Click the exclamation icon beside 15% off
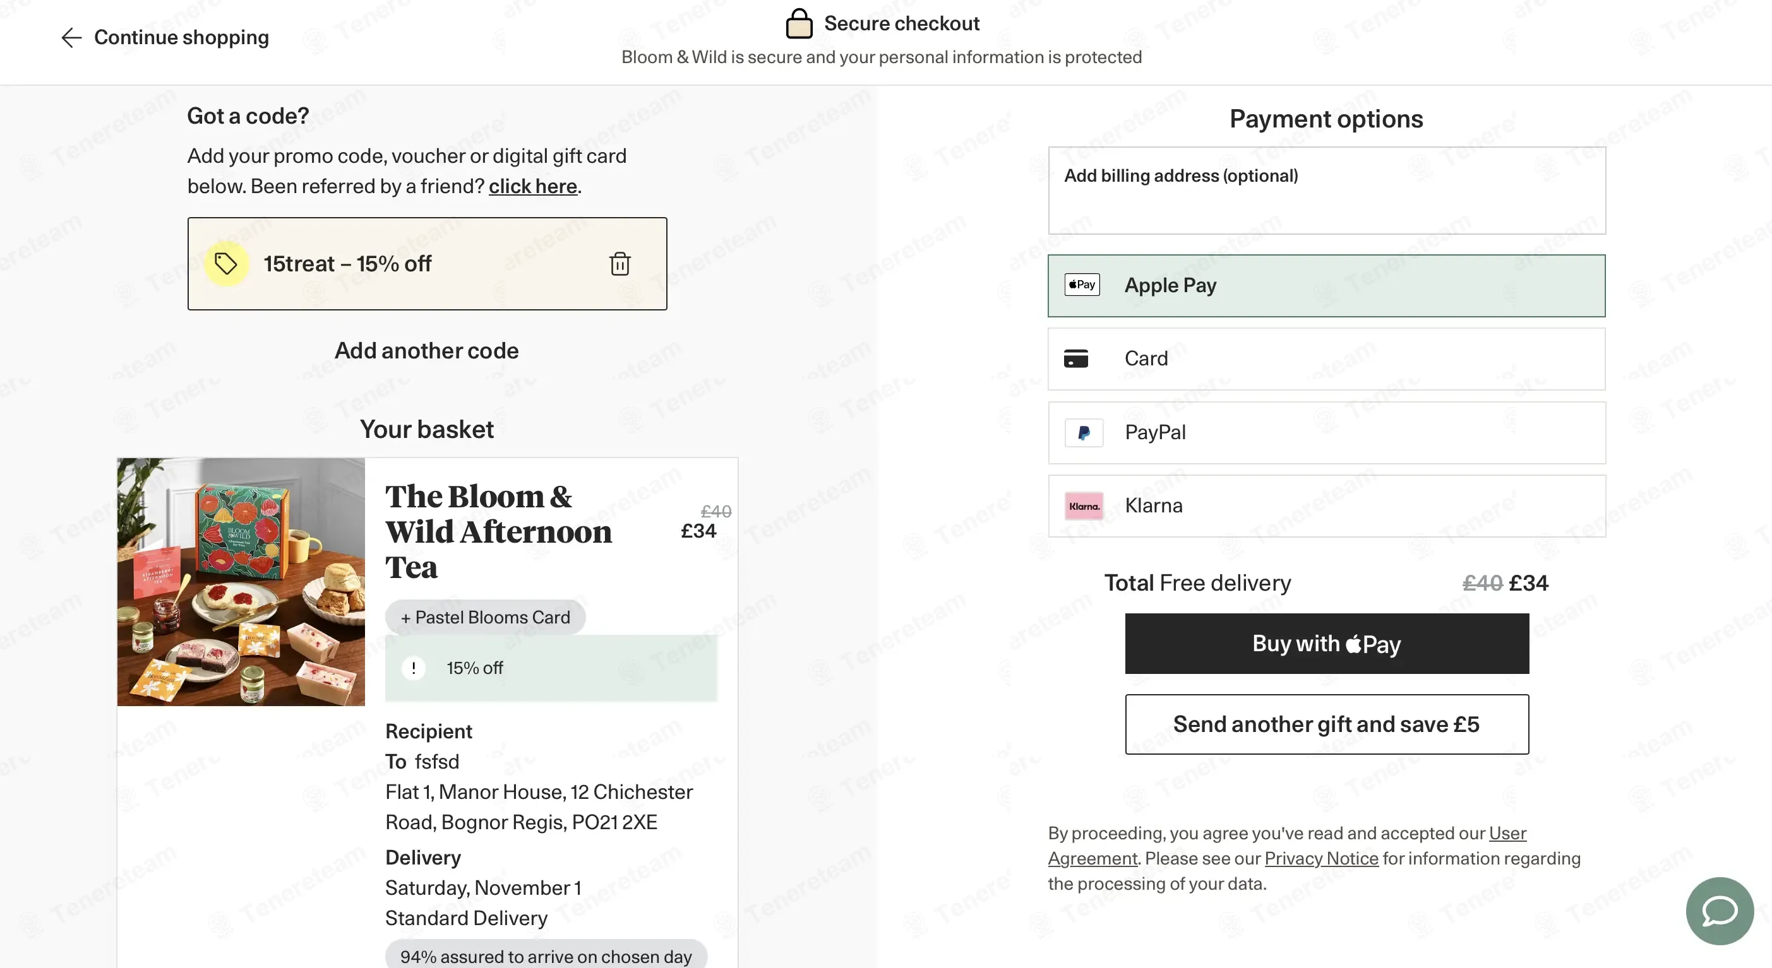The width and height of the screenshot is (1772, 968). tap(414, 668)
